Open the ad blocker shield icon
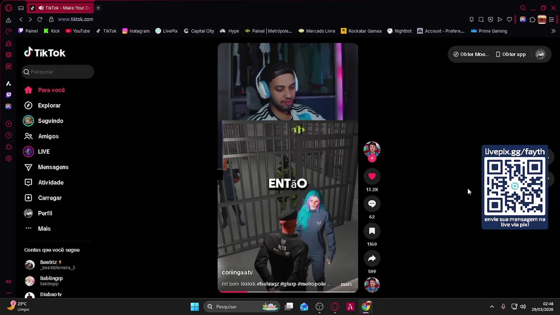This screenshot has height=315, width=560. 490,19
